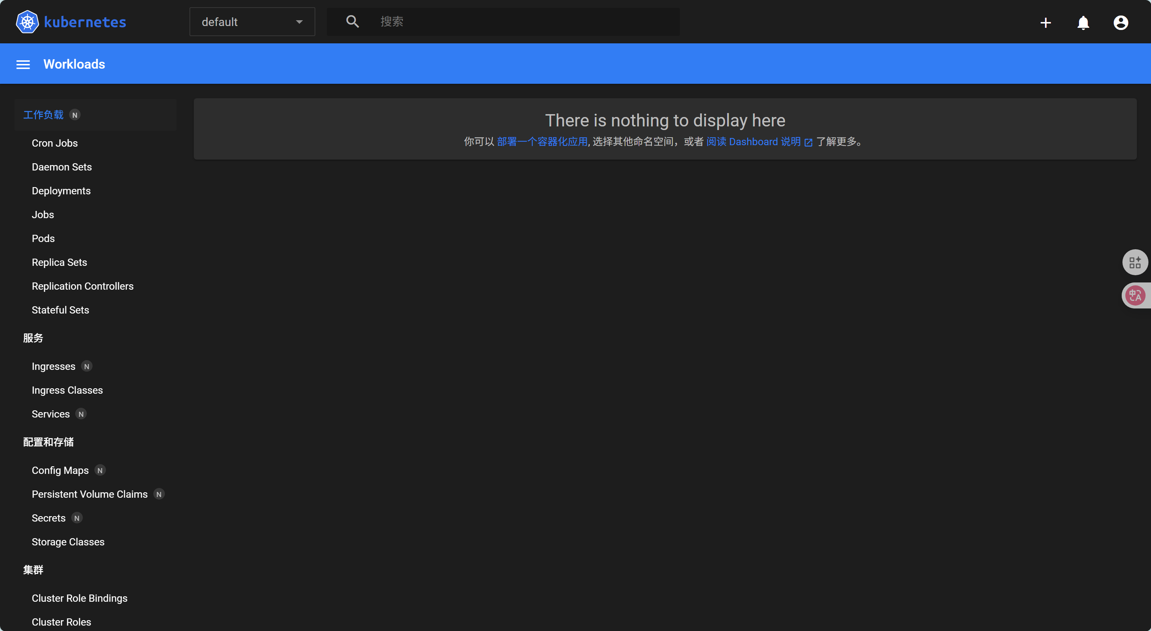Open Replication Controllers in sidebar
1151x631 pixels.
pyautogui.click(x=83, y=286)
